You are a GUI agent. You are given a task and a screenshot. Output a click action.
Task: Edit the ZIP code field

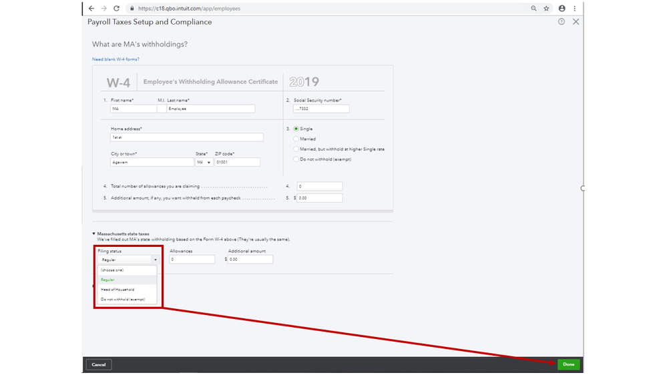pos(238,162)
